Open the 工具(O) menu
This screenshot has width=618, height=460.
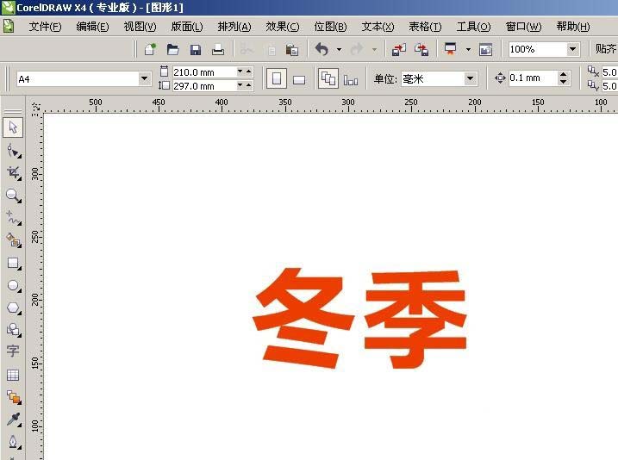point(473,27)
